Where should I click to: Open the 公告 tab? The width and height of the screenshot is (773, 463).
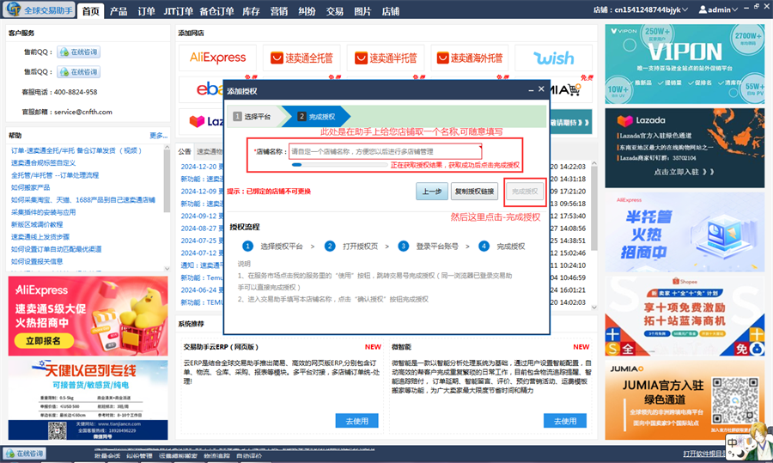(185, 151)
